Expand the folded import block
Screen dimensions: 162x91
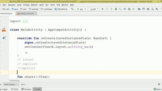click(x=9, y=21)
